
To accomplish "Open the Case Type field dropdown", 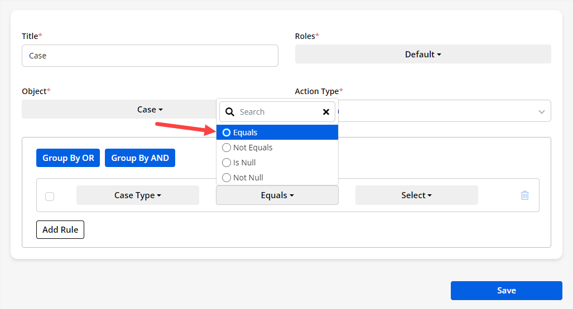I will (137, 195).
